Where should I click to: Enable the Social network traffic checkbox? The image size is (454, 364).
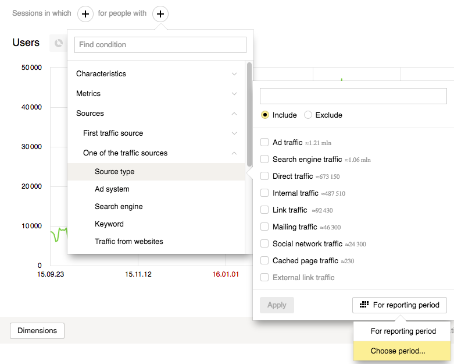coord(264,243)
